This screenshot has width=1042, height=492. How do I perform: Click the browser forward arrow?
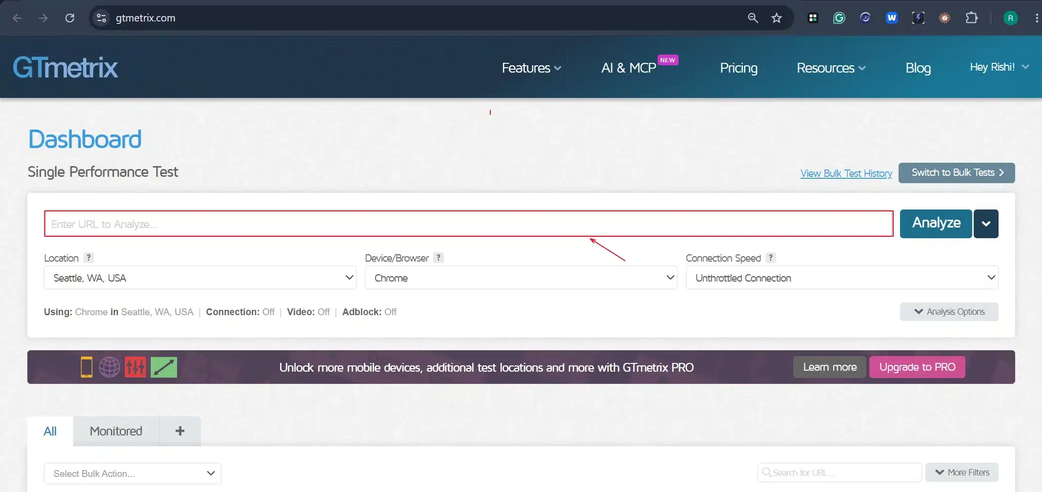[43, 18]
